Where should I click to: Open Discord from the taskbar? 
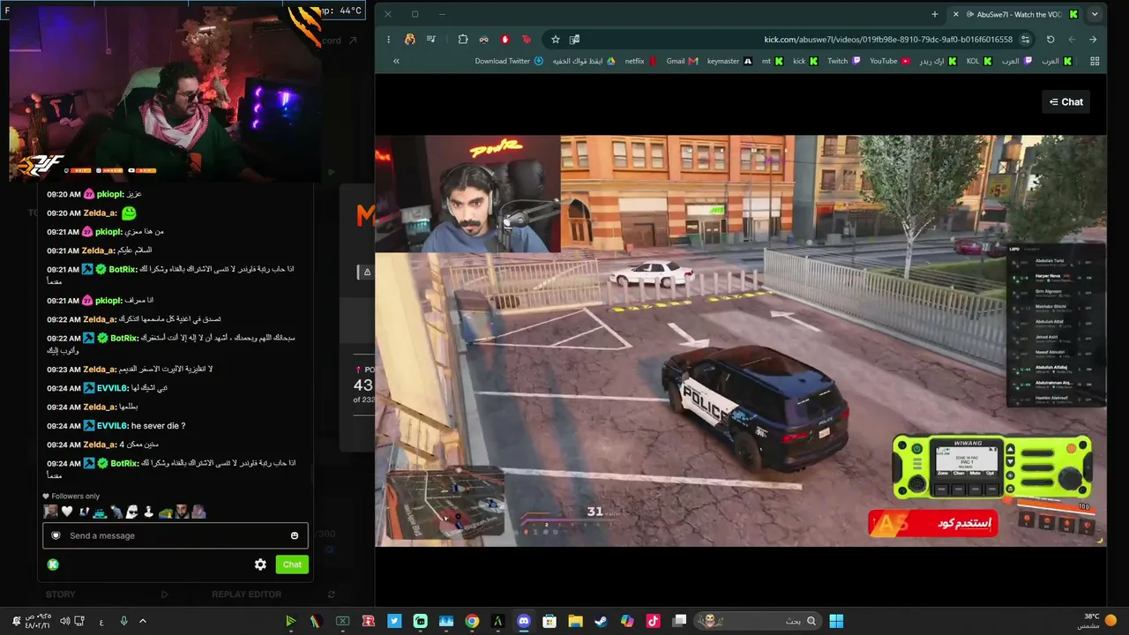click(524, 621)
